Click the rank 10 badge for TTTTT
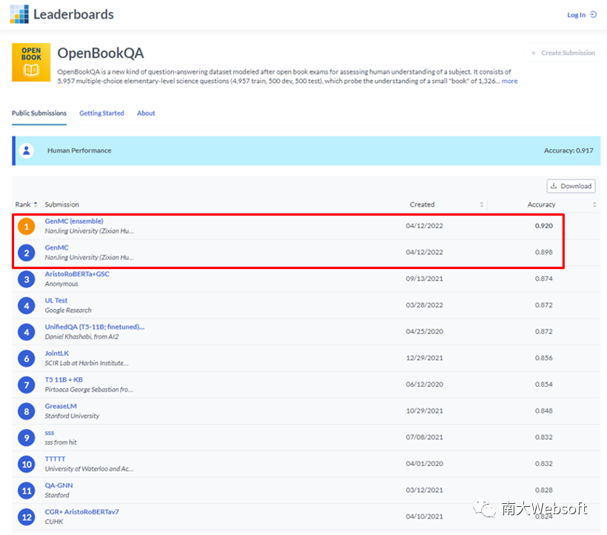This screenshot has height=535, width=607. 27,464
